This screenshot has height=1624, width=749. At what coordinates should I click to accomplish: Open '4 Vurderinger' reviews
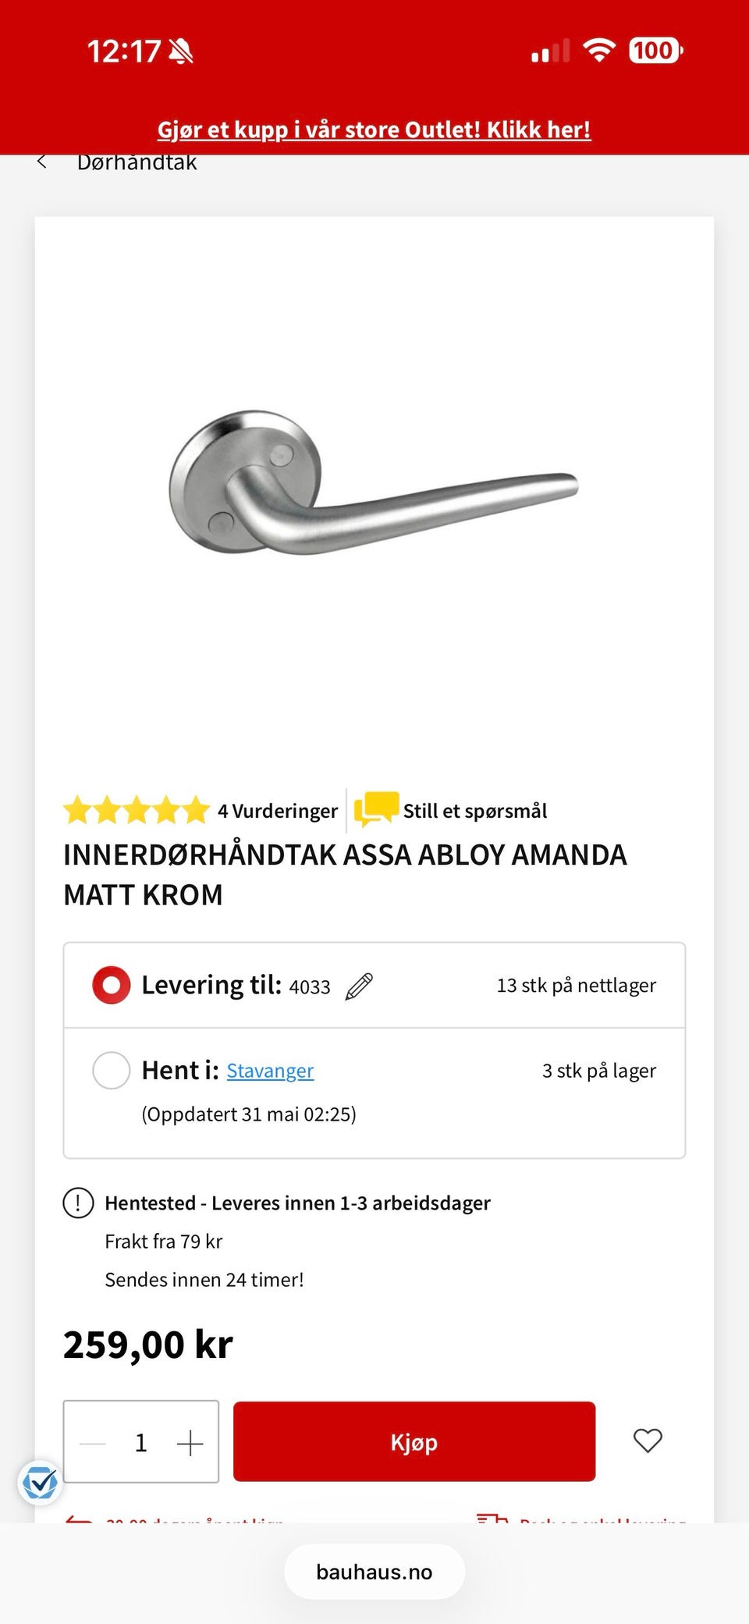(278, 811)
